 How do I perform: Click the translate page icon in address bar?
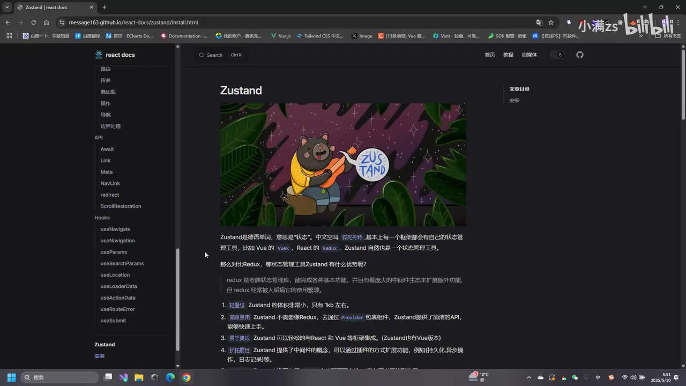(539, 23)
